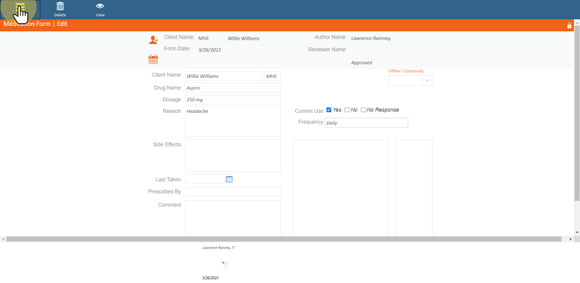
Task: Click the View eye icon
Action: [100, 7]
